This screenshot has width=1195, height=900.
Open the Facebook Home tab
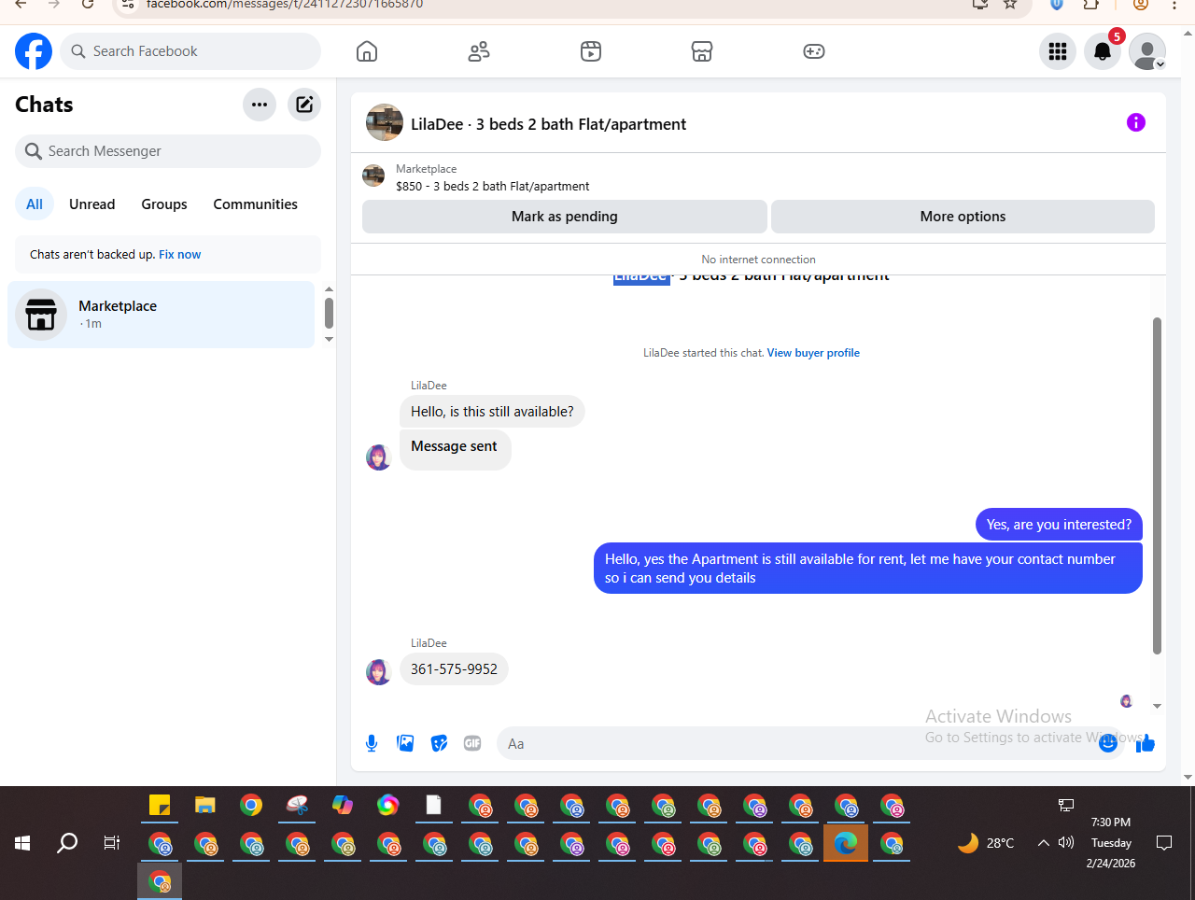pyautogui.click(x=367, y=51)
